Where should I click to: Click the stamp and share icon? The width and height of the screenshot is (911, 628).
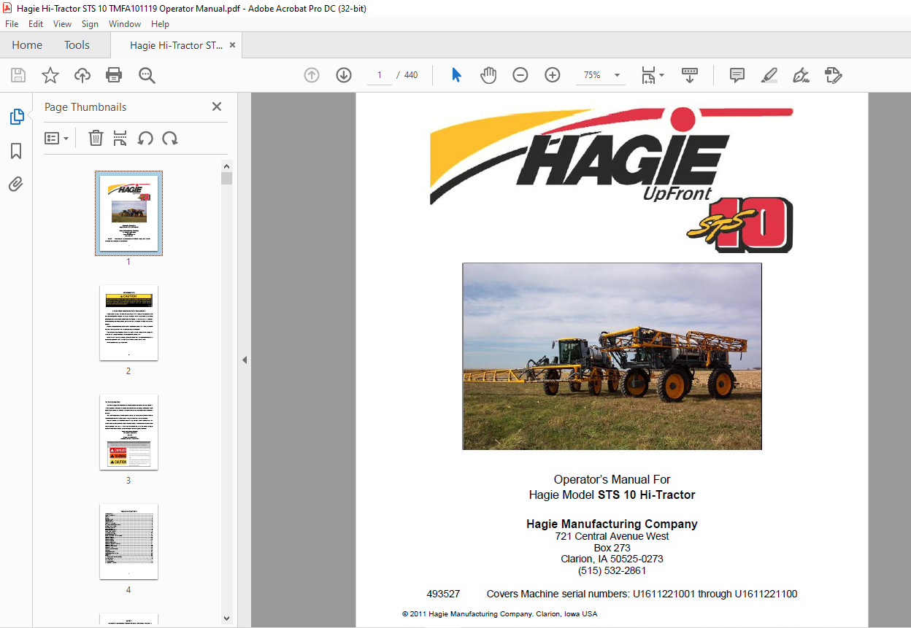coord(833,75)
